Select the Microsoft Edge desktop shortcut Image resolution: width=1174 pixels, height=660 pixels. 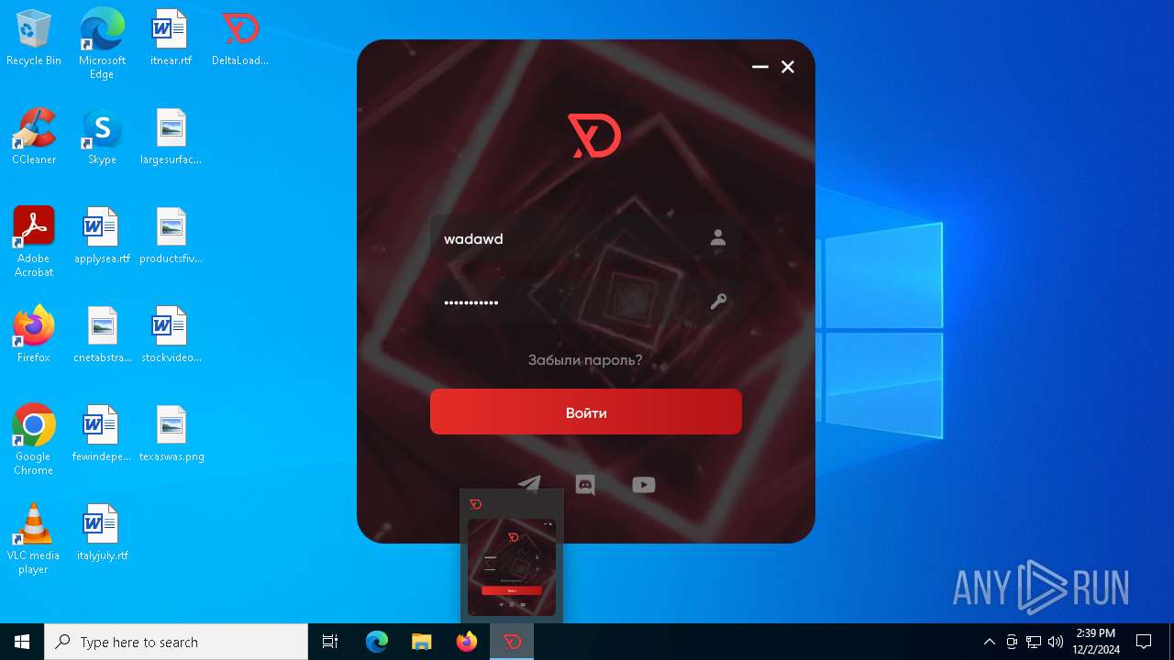pyautogui.click(x=102, y=44)
